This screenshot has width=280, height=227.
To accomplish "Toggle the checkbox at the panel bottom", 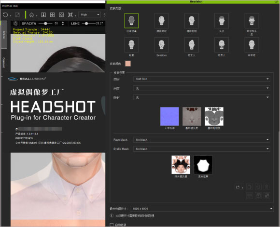I will [112, 225].
